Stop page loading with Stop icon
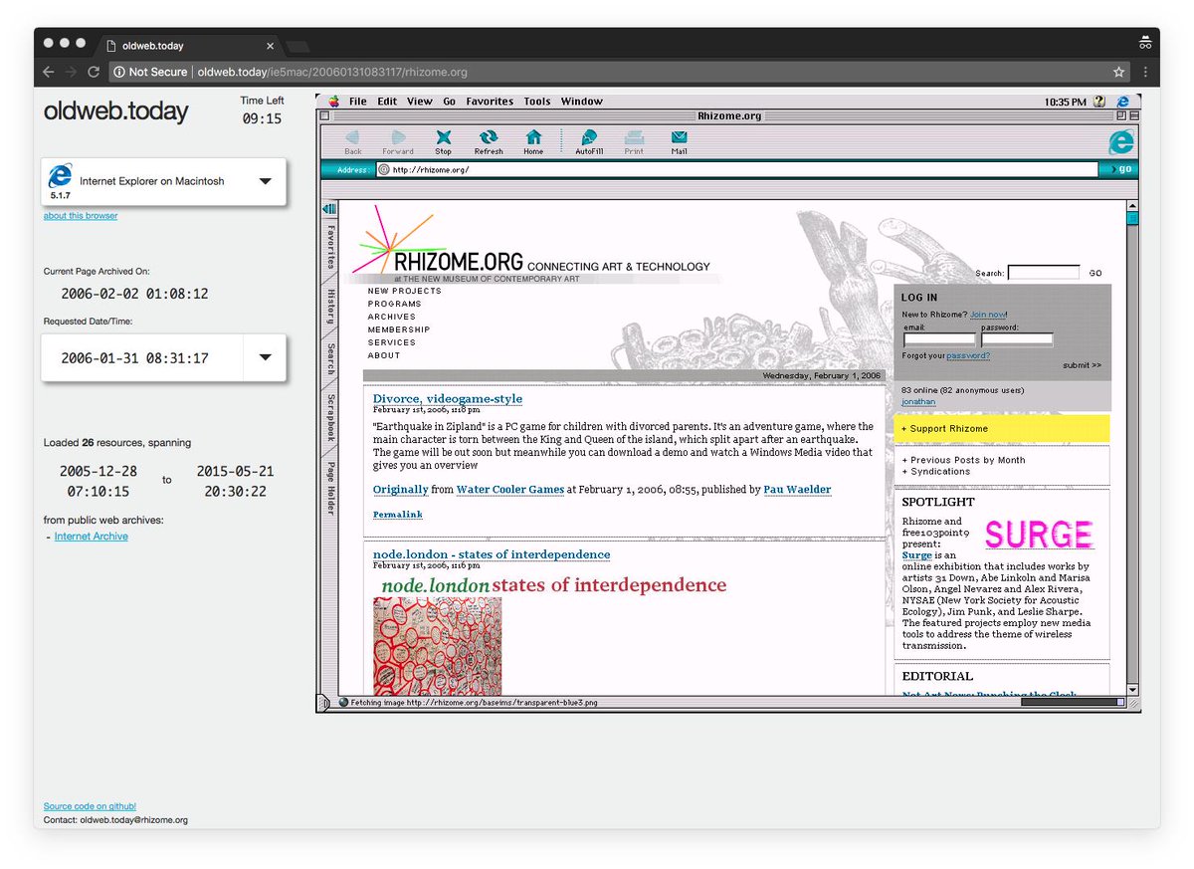 (x=443, y=138)
